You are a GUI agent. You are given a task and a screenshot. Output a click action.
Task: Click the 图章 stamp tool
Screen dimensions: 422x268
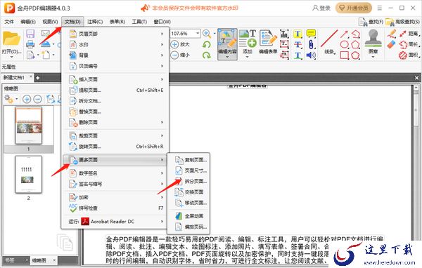point(373,43)
